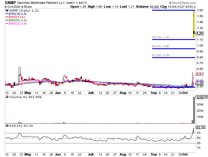Image resolution: width=208 pixels, height=157 pixels.
Task: Click the EMA(55) 0.35 legend entry
Action: point(16,20)
